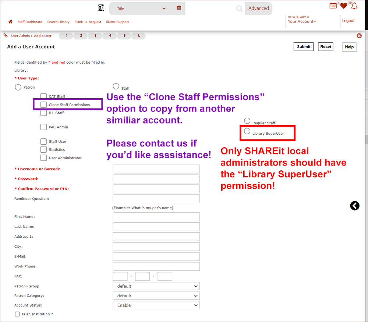Click the database stack icon beside Title
Viewport: 368px width, 322px height.
179,8
